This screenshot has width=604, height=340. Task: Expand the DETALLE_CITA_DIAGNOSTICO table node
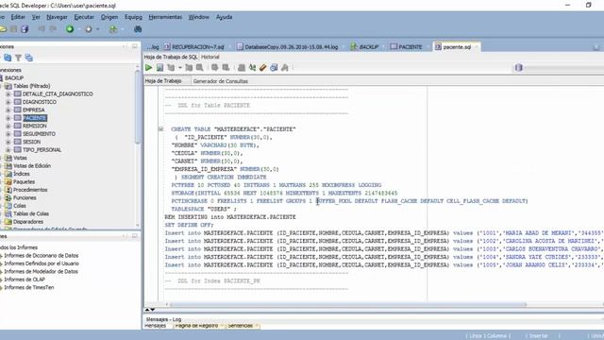point(8,94)
